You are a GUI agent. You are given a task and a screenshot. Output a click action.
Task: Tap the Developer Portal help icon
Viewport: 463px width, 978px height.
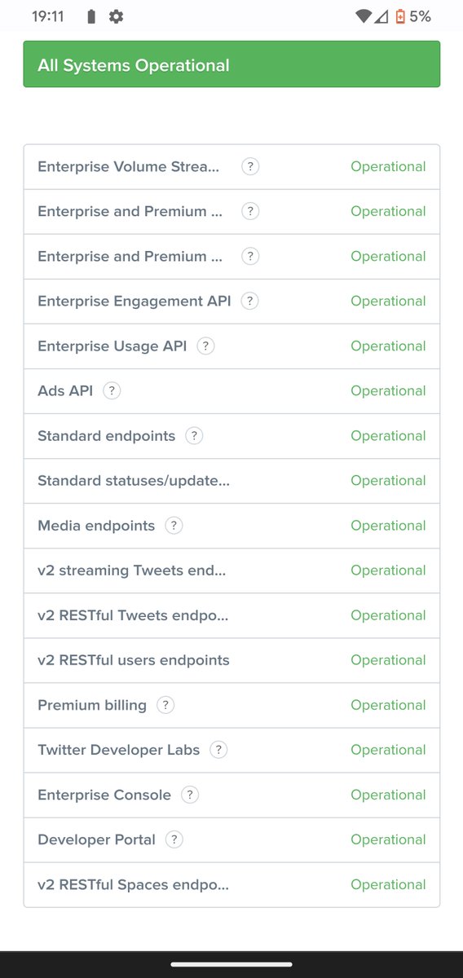pos(174,839)
